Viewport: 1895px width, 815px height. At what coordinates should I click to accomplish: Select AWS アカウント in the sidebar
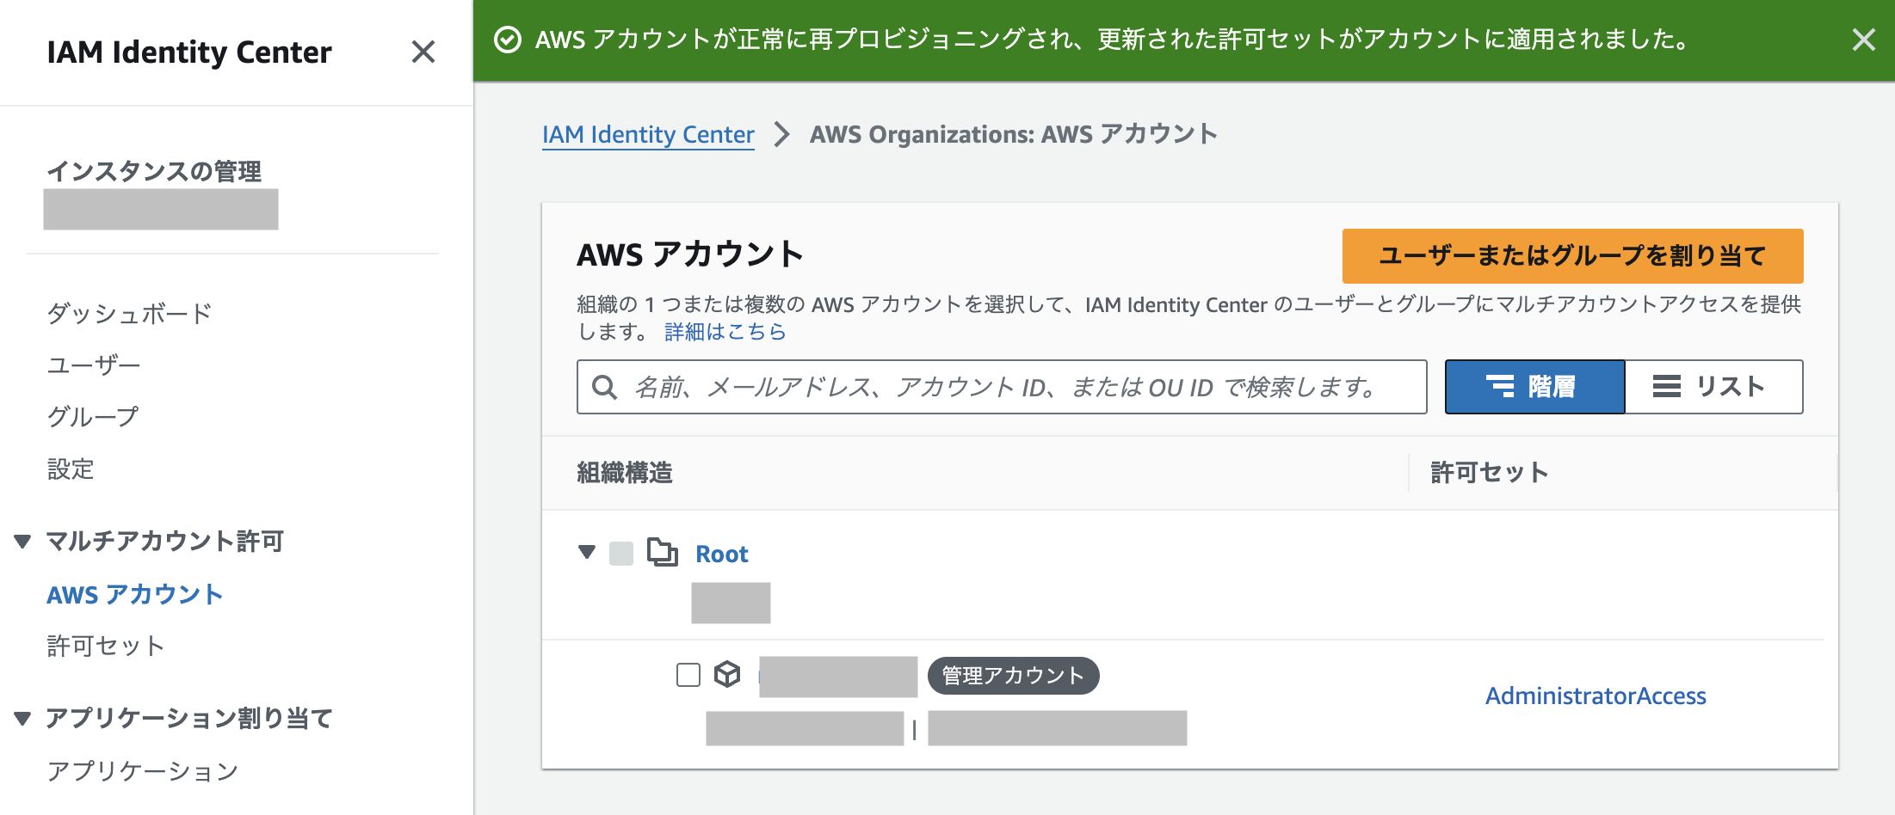(135, 594)
